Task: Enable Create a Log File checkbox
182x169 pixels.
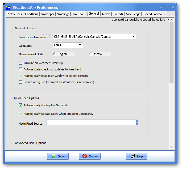Action: pos(20,82)
